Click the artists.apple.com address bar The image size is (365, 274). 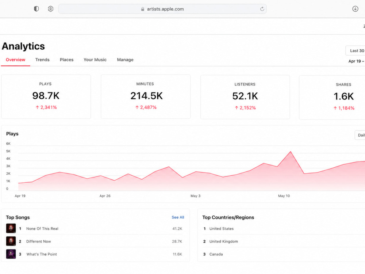pyautogui.click(x=162, y=9)
